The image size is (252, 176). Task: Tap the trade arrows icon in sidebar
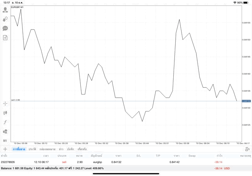tap(5, 19)
